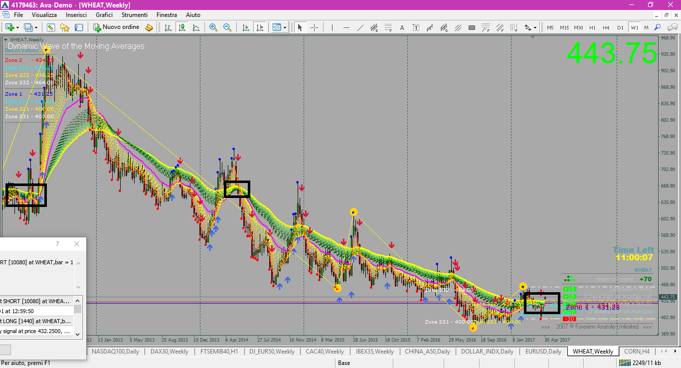Select the standard arrow cursor tool

[x=300, y=27]
